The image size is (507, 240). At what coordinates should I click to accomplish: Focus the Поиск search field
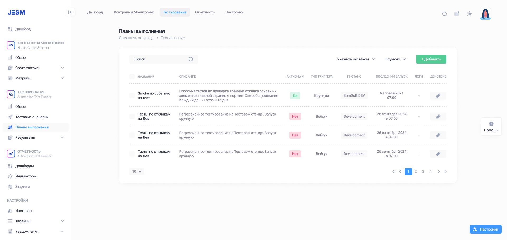pyautogui.click(x=163, y=59)
